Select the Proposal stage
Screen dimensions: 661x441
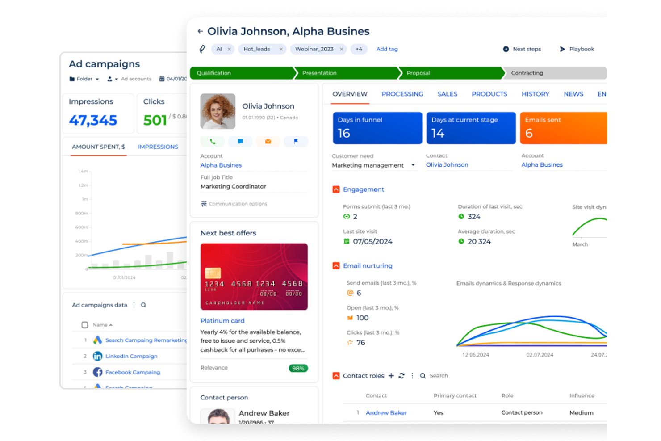pyautogui.click(x=452, y=73)
